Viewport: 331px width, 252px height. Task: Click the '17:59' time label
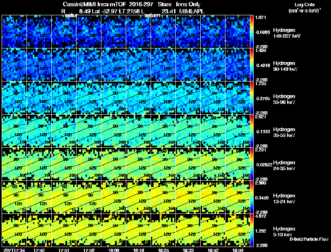pos(89,250)
